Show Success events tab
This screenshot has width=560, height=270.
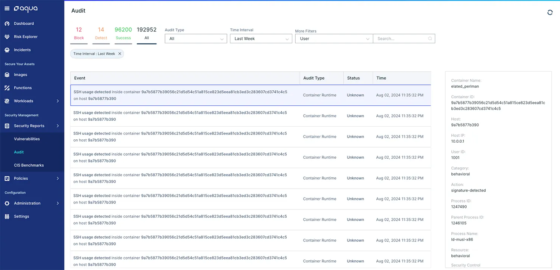(123, 34)
